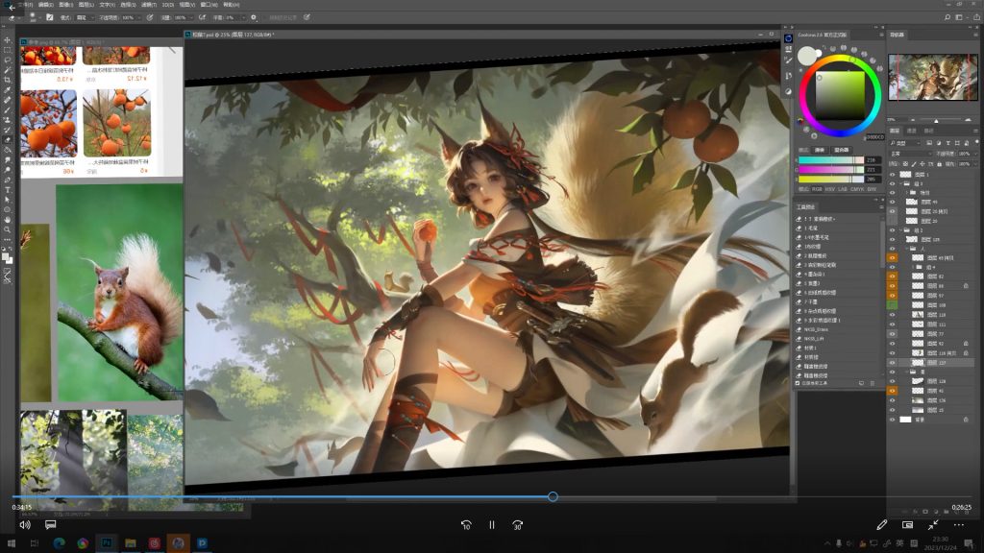
Task: Open the Filter menu in menu bar
Action: coord(149,5)
